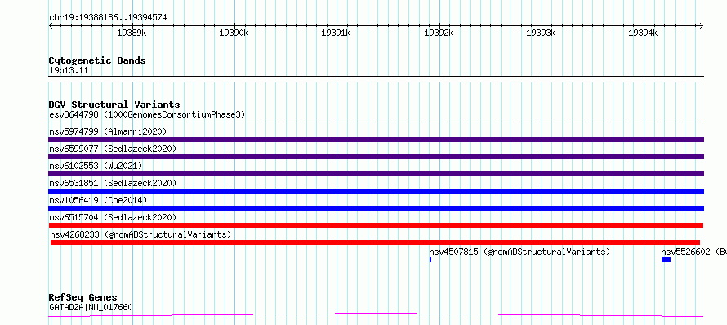
Task: Click the nsv5974799 (Almarri2020) label
Action: [x=108, y=131]
